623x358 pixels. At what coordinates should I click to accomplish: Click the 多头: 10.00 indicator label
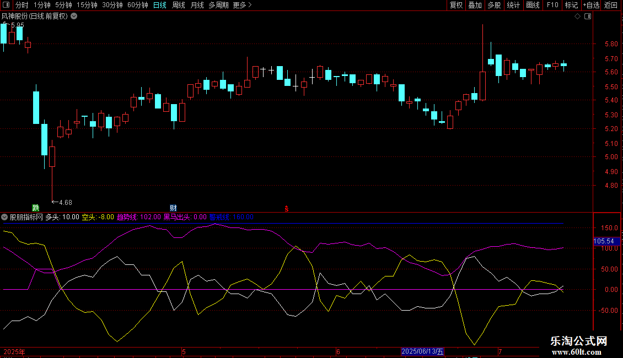click(x=62, y=217)
